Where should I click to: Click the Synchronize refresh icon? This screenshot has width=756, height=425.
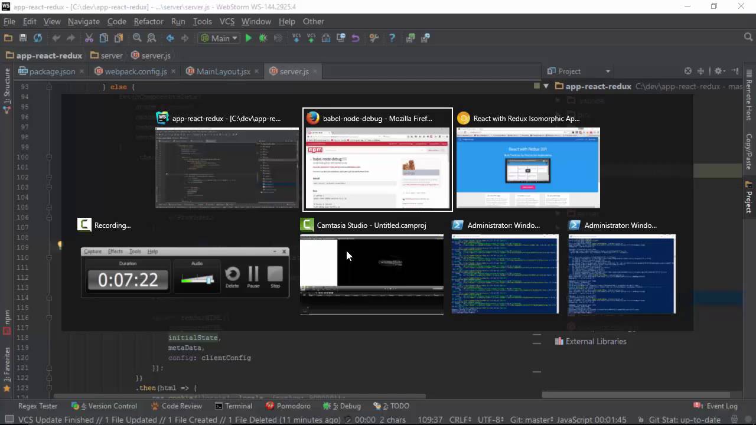click(38, 38)
